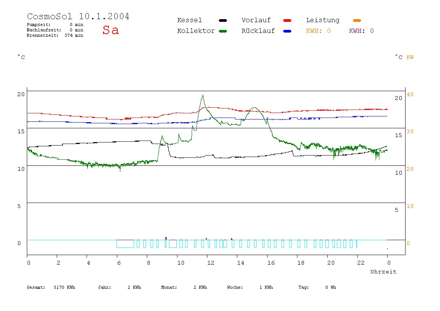Click x-axis hour label "14"
Screen dimensions: 440x311
pyautogui.click(x=240, y=263)
